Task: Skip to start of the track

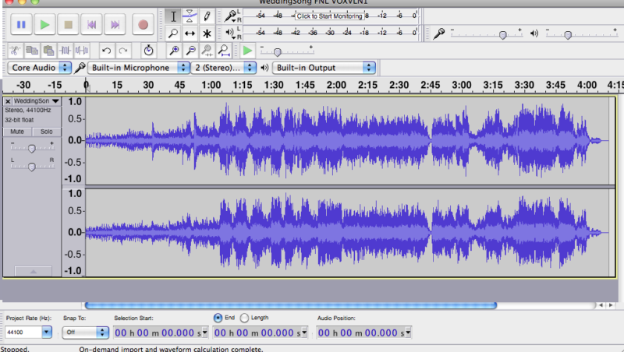Action: click(91, 25)
